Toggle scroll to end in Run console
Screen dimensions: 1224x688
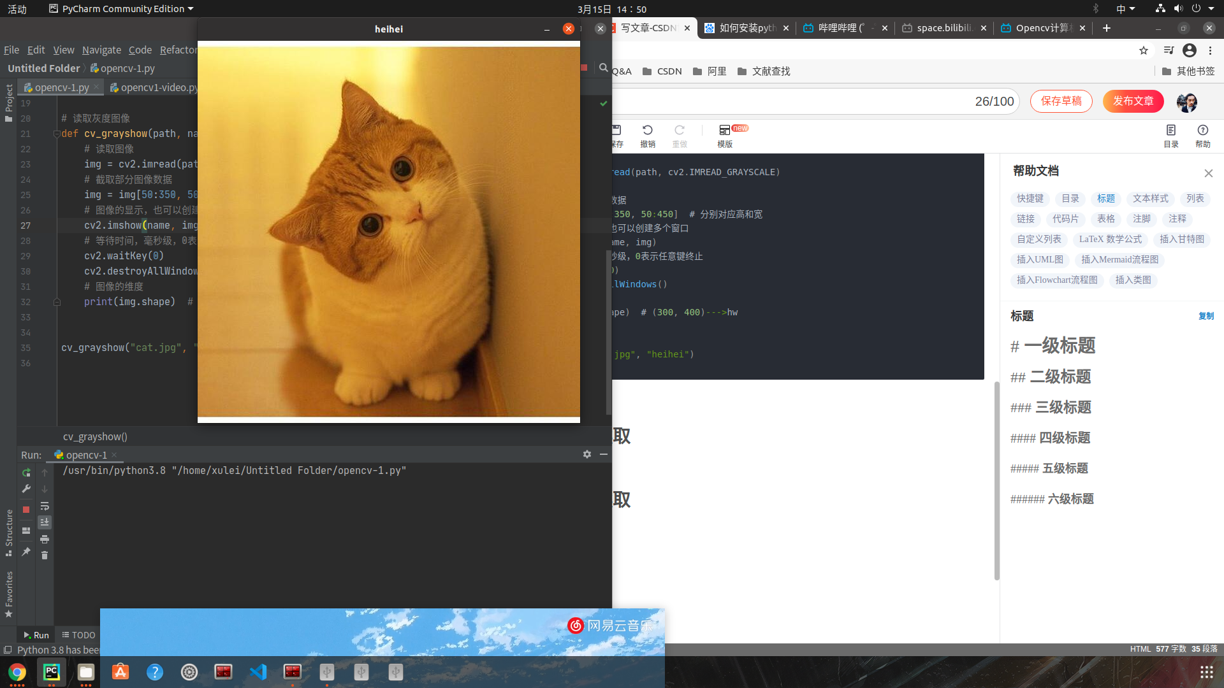coord(45,522)
